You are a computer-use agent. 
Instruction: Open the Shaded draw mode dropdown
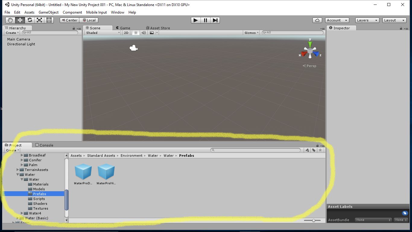(103, 33)
